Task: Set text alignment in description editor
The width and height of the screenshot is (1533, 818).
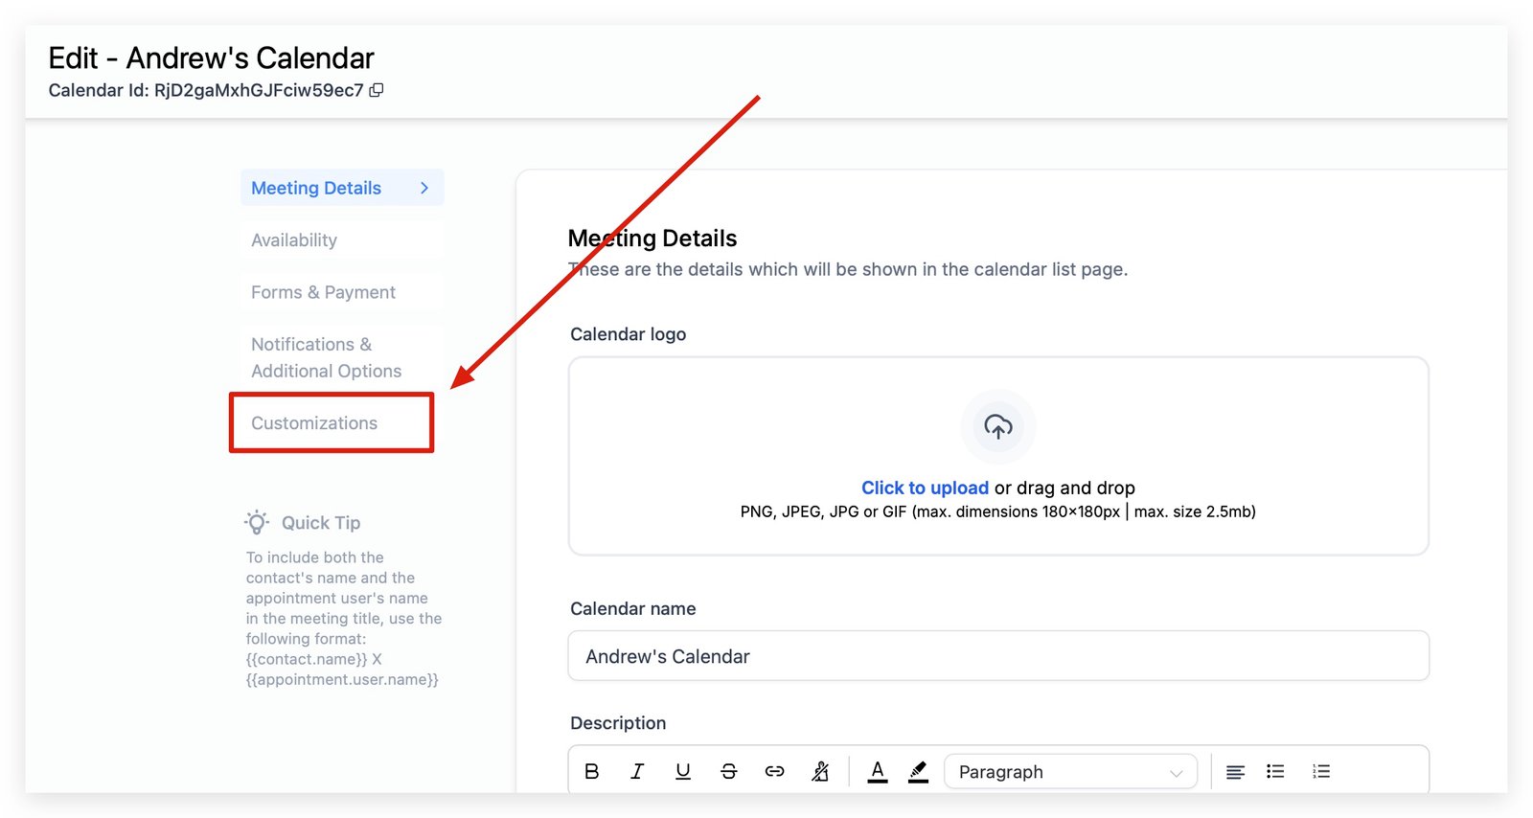Action: tap(1235, 772)
